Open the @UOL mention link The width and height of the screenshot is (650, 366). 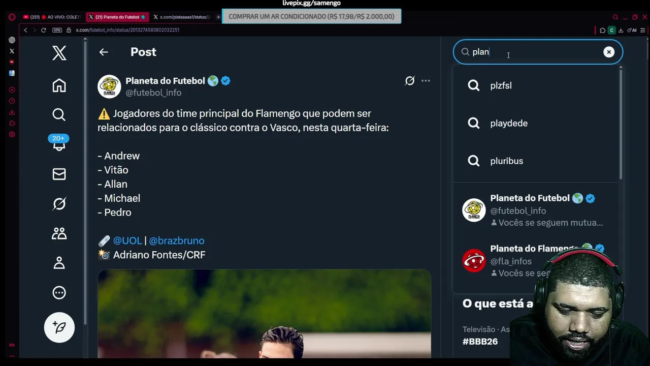click(127, 240)
